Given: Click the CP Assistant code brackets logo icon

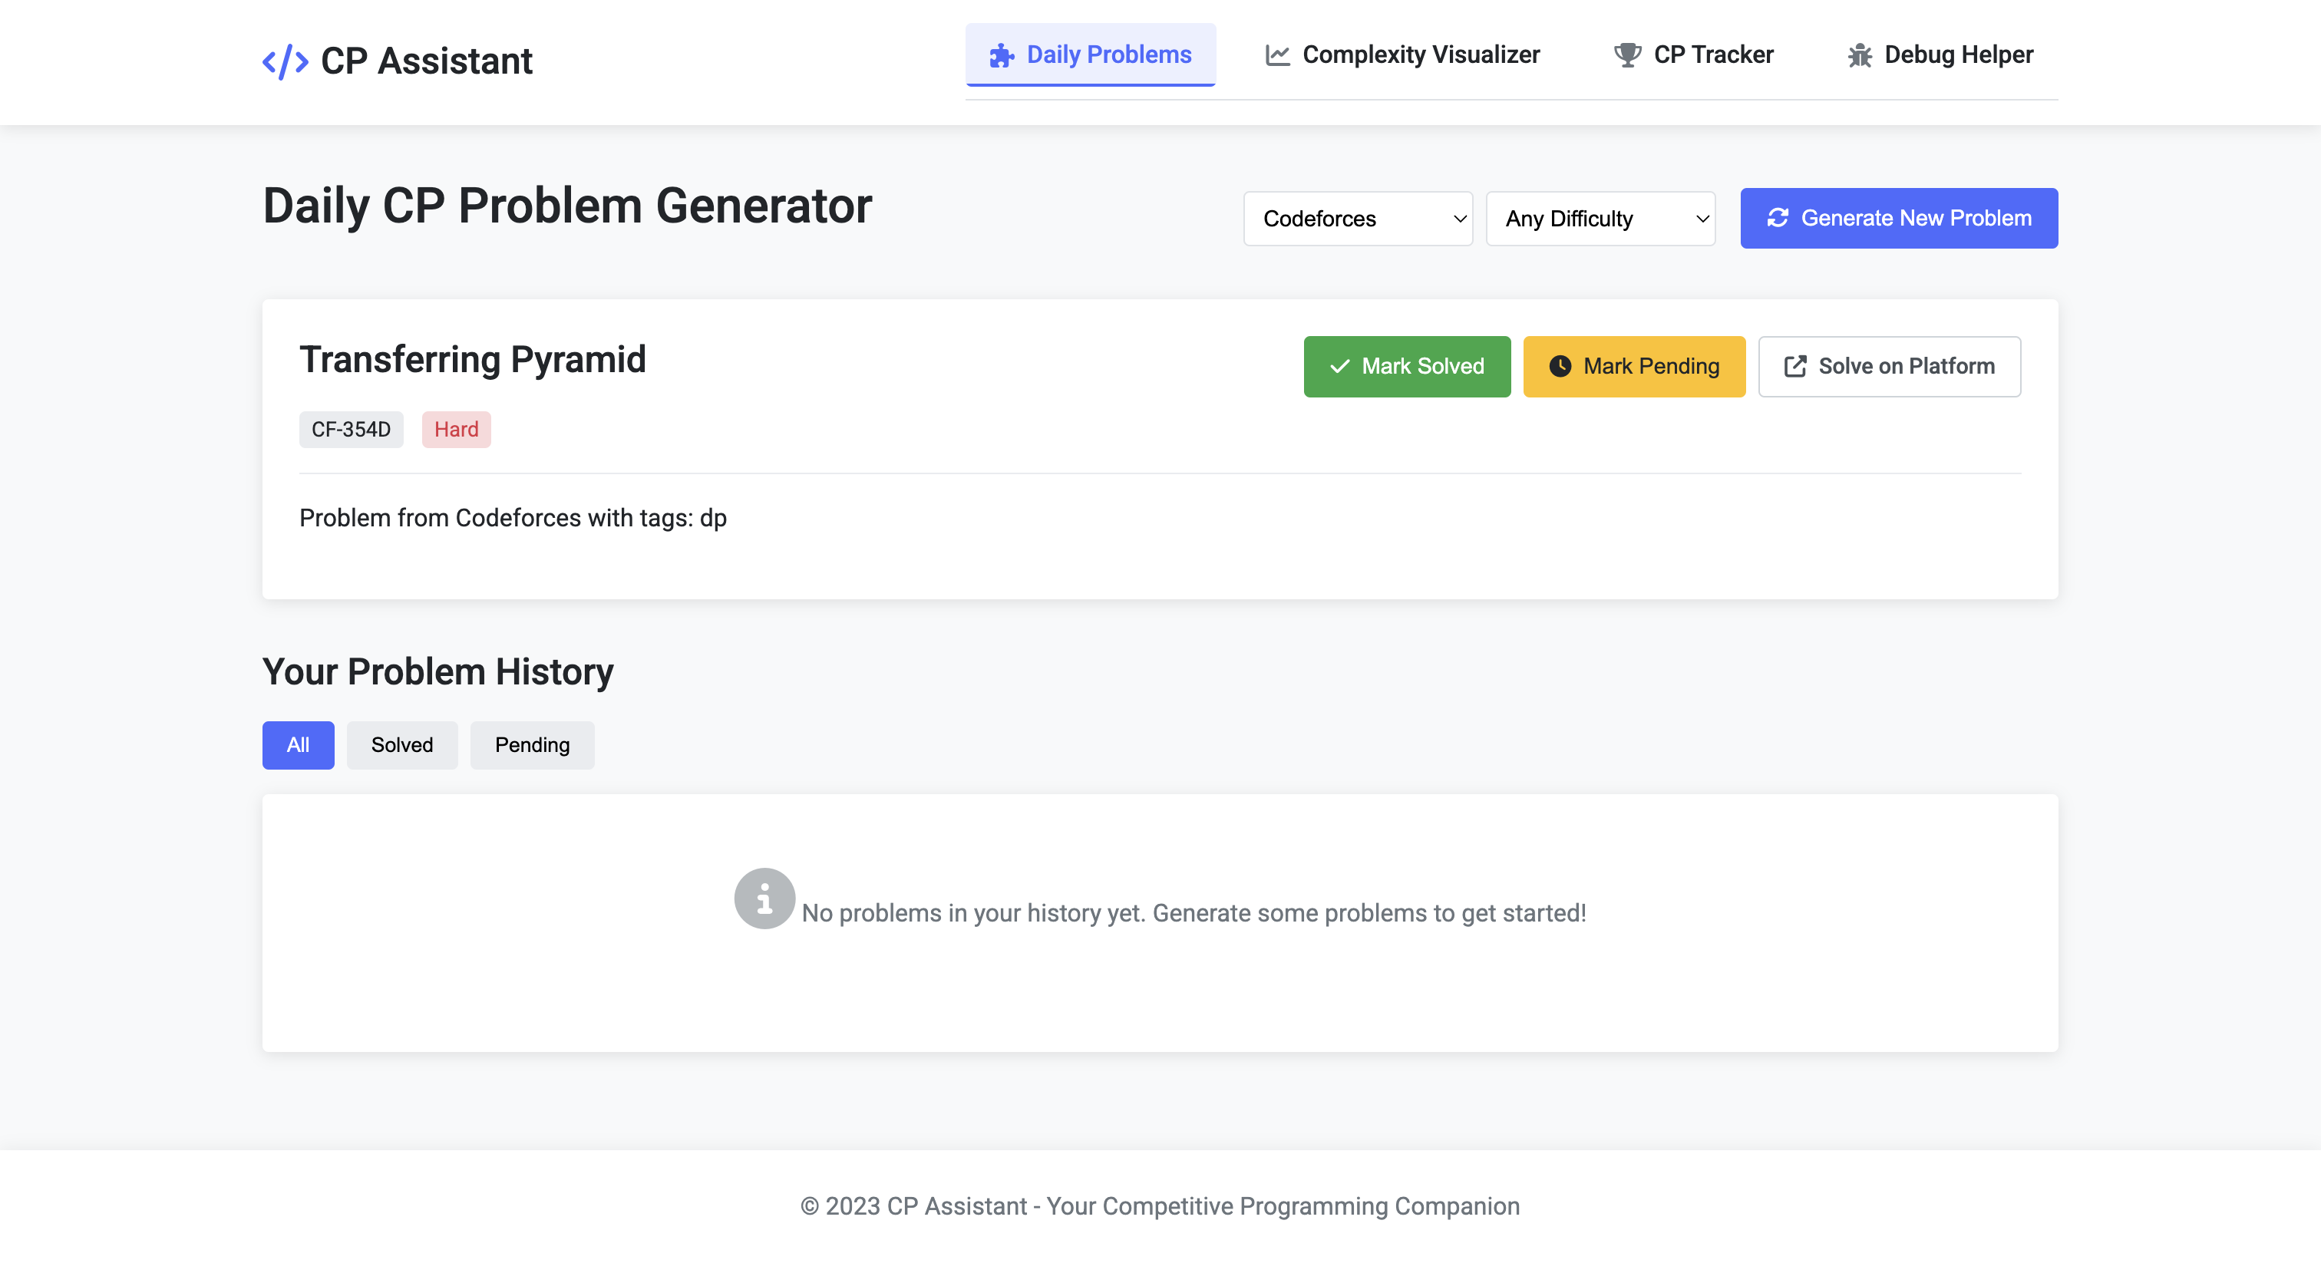Looking at the screenshot, I should point(285,61).
